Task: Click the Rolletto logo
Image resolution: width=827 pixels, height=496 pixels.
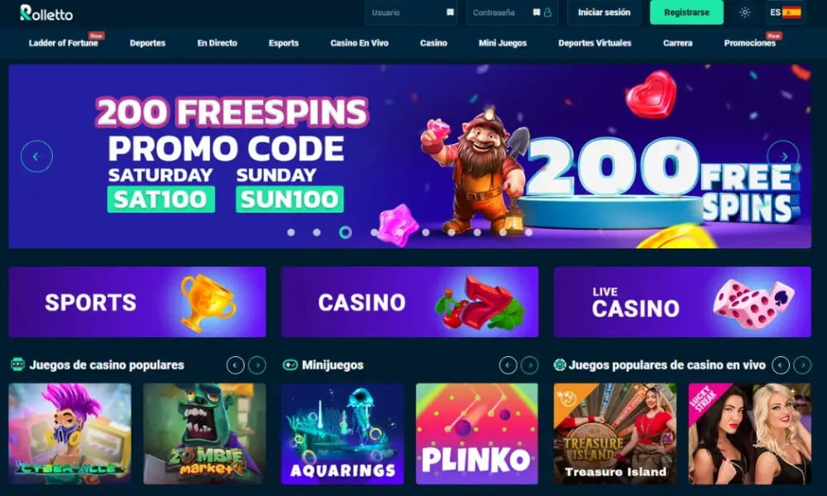Action: tap(46, 12)
